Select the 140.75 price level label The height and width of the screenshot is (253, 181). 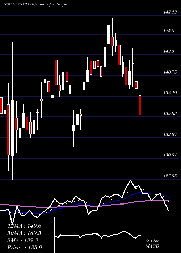click(x=170, y=72)
